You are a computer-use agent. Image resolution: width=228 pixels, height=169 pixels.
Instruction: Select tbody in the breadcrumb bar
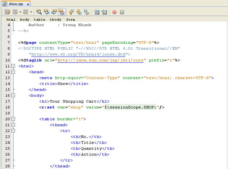pos(56,19)
